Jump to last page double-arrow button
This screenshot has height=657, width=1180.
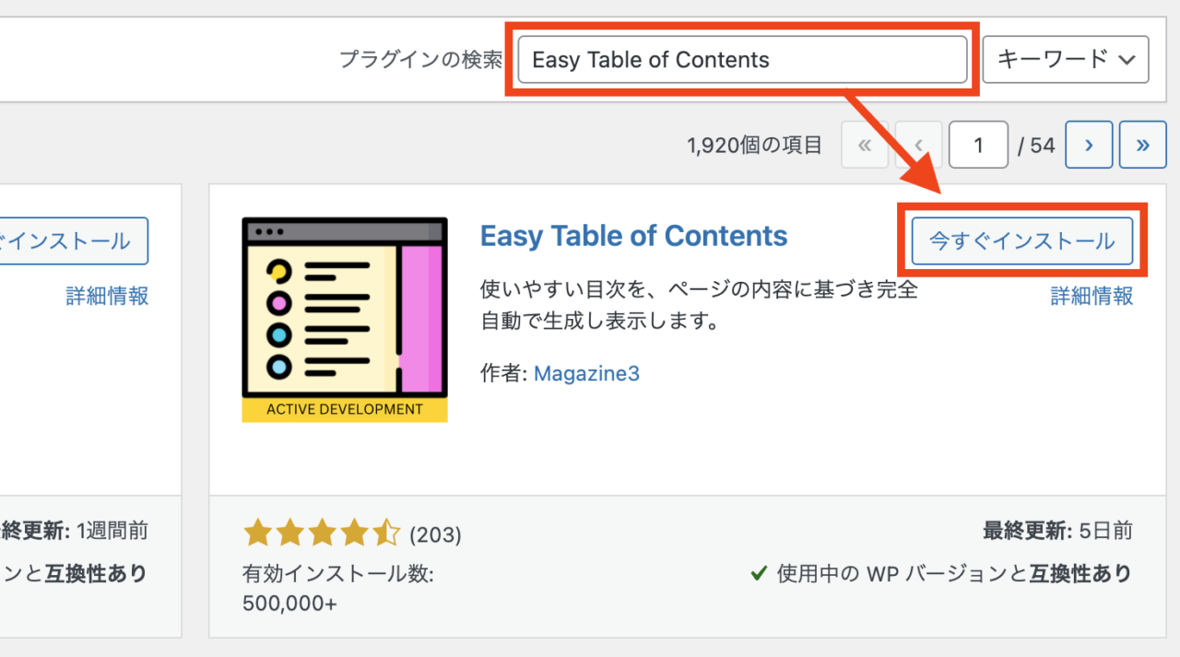(1143, 145)
